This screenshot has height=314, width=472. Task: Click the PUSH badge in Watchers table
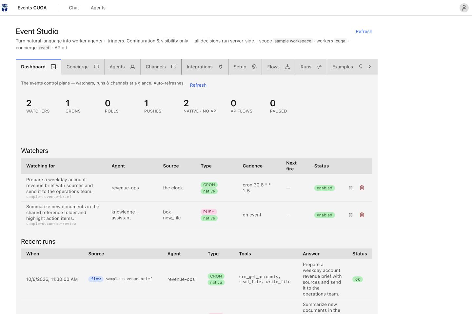[x=209, y=212]
